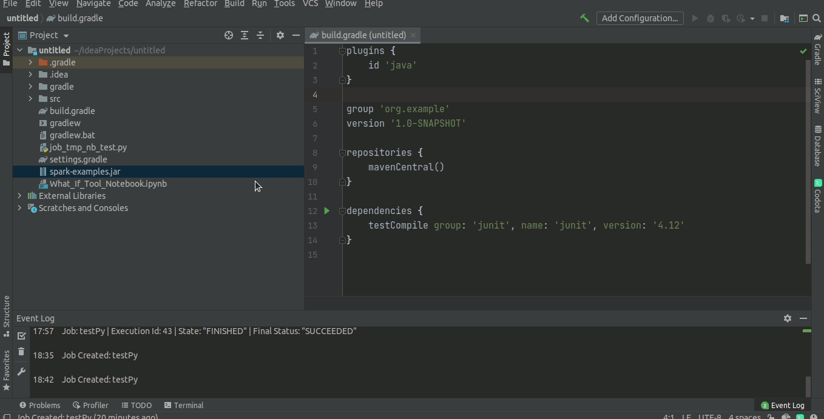824x419 pixels.
Task: Click the green inspection checkmark in editor
Action: [803, 52]
